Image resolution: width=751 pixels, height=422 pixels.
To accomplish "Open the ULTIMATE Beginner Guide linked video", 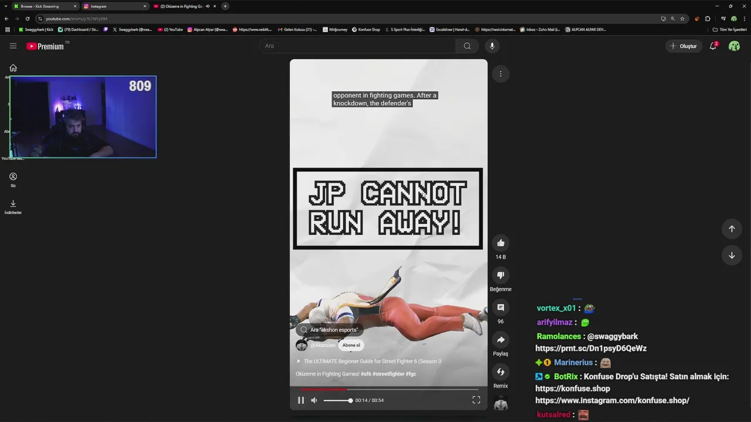I will pyautogui.click(x=369, y=361).
